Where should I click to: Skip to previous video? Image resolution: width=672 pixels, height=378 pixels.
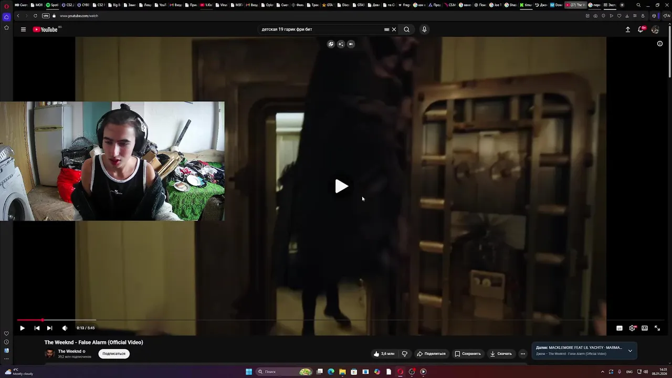[37, 328]
